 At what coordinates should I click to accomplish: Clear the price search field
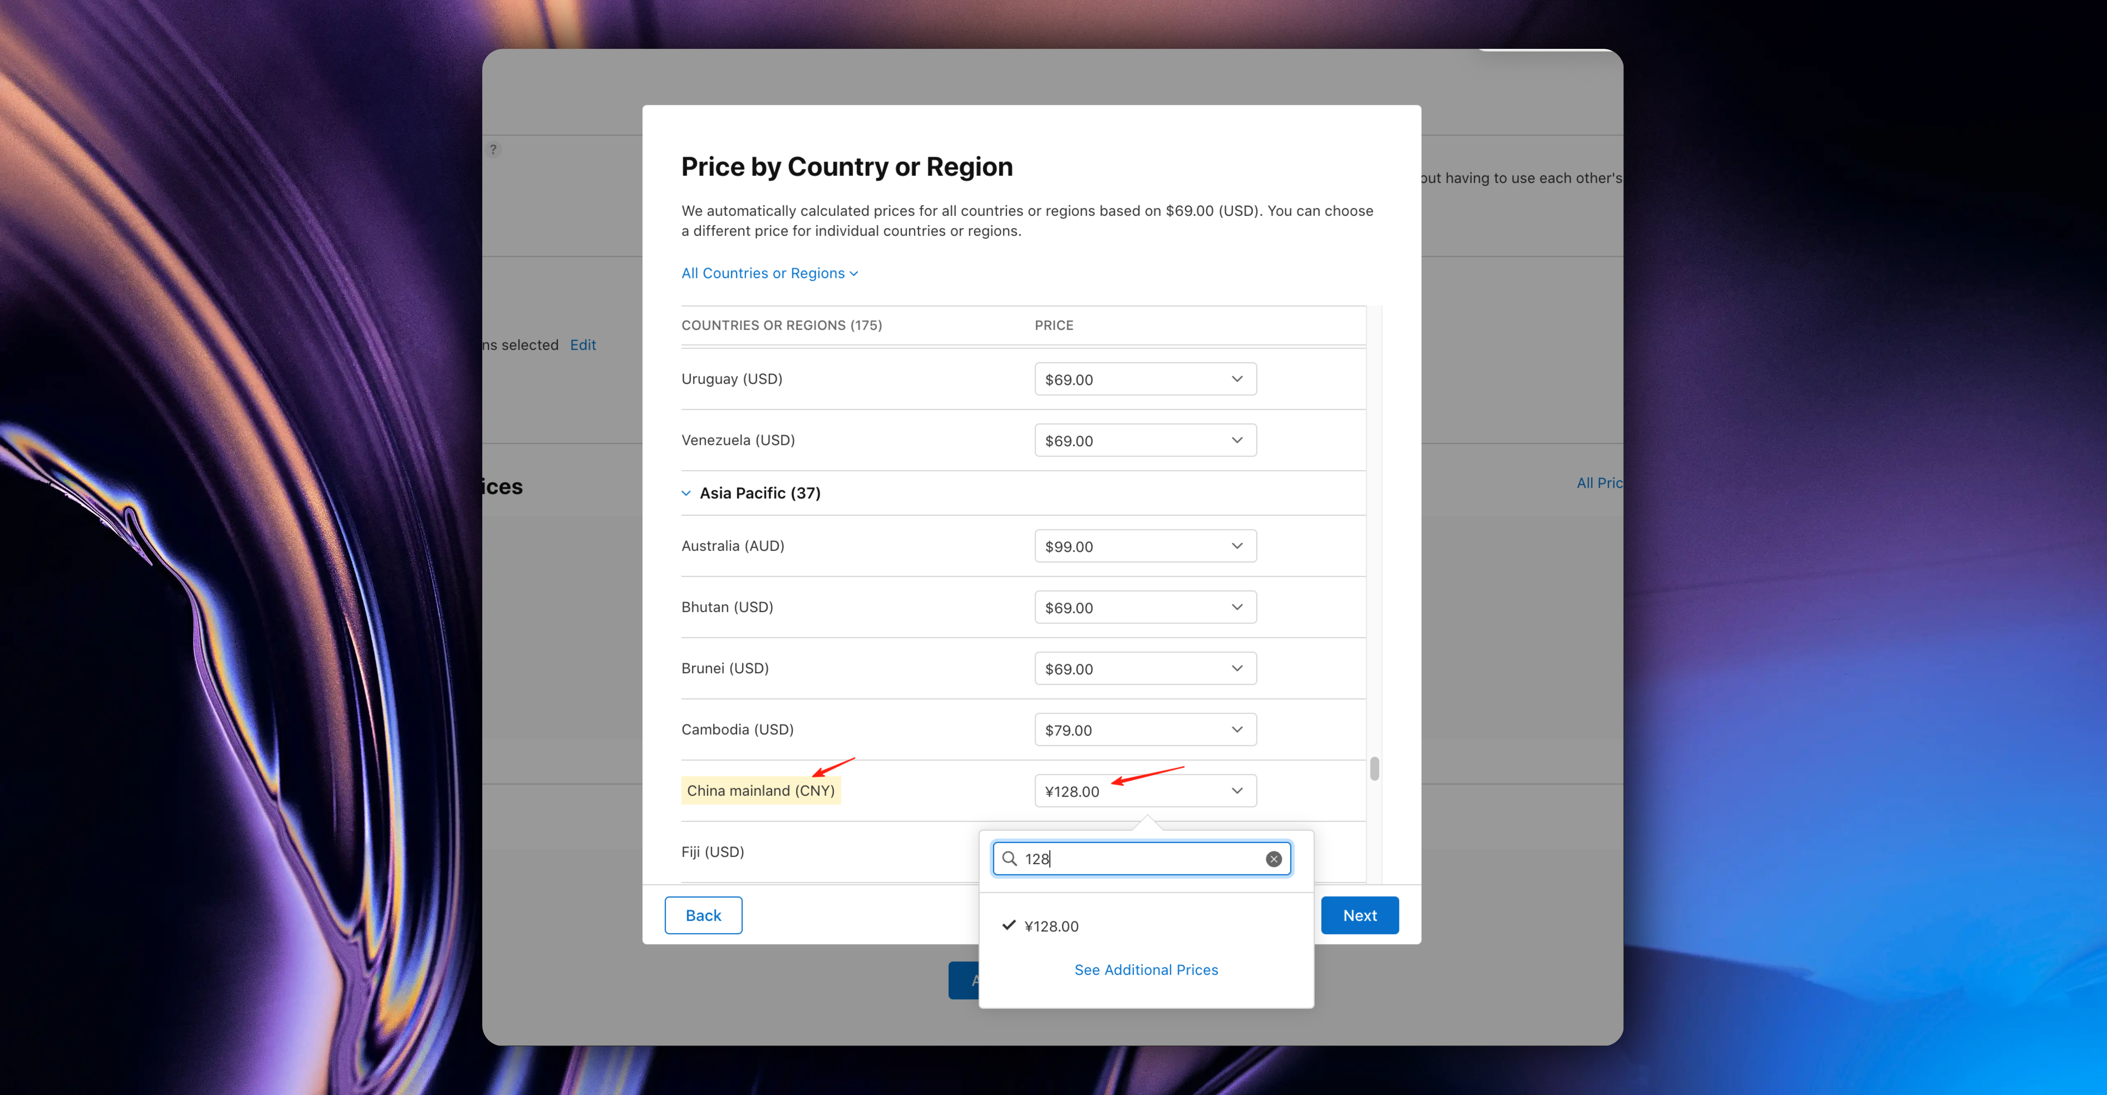click(1274, 859)
